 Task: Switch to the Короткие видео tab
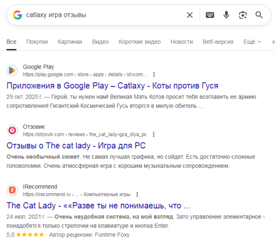140,42
